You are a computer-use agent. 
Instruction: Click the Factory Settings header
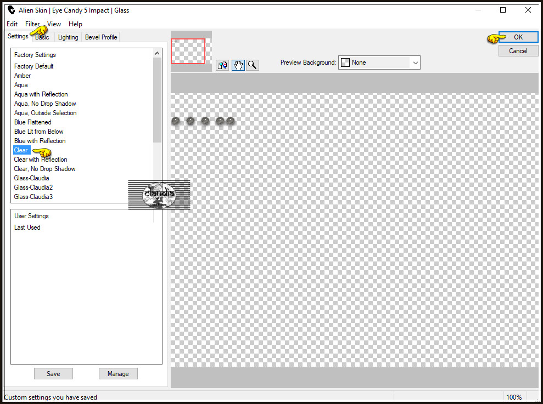click(x=35, y=55)
